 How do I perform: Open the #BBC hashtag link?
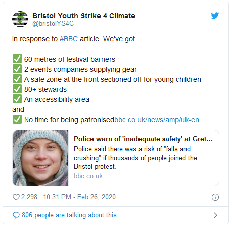[69, 39]
